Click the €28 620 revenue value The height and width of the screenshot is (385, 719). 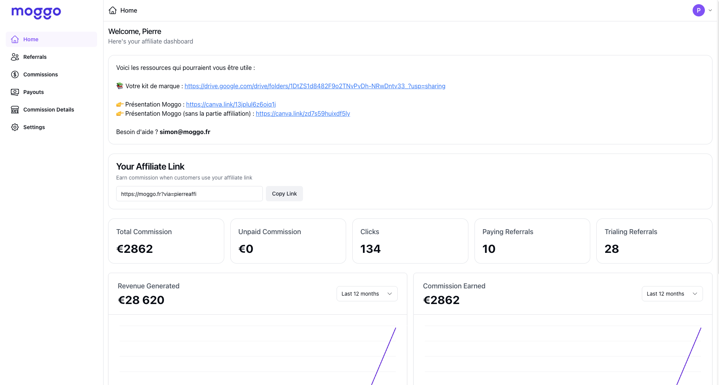141,300
